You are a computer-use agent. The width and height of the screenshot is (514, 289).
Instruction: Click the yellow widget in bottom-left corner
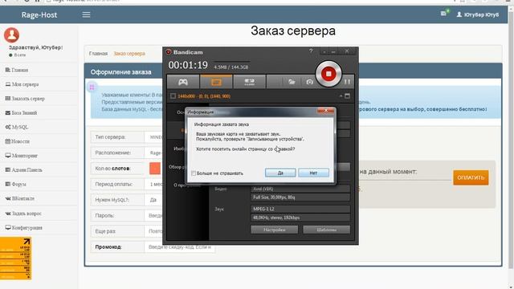pos(15,258)
